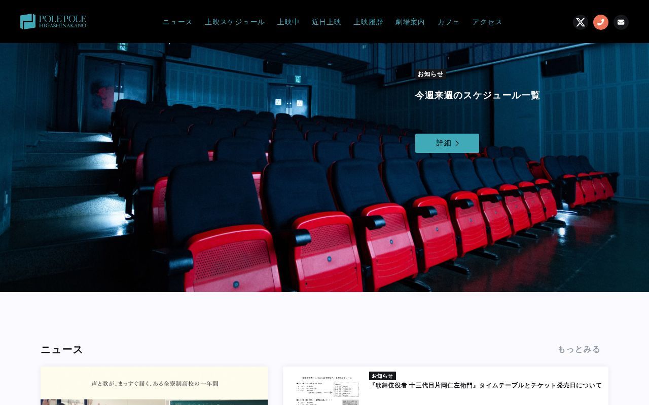
Task: Click the もっとみる link
Action: tap(579, 349)
